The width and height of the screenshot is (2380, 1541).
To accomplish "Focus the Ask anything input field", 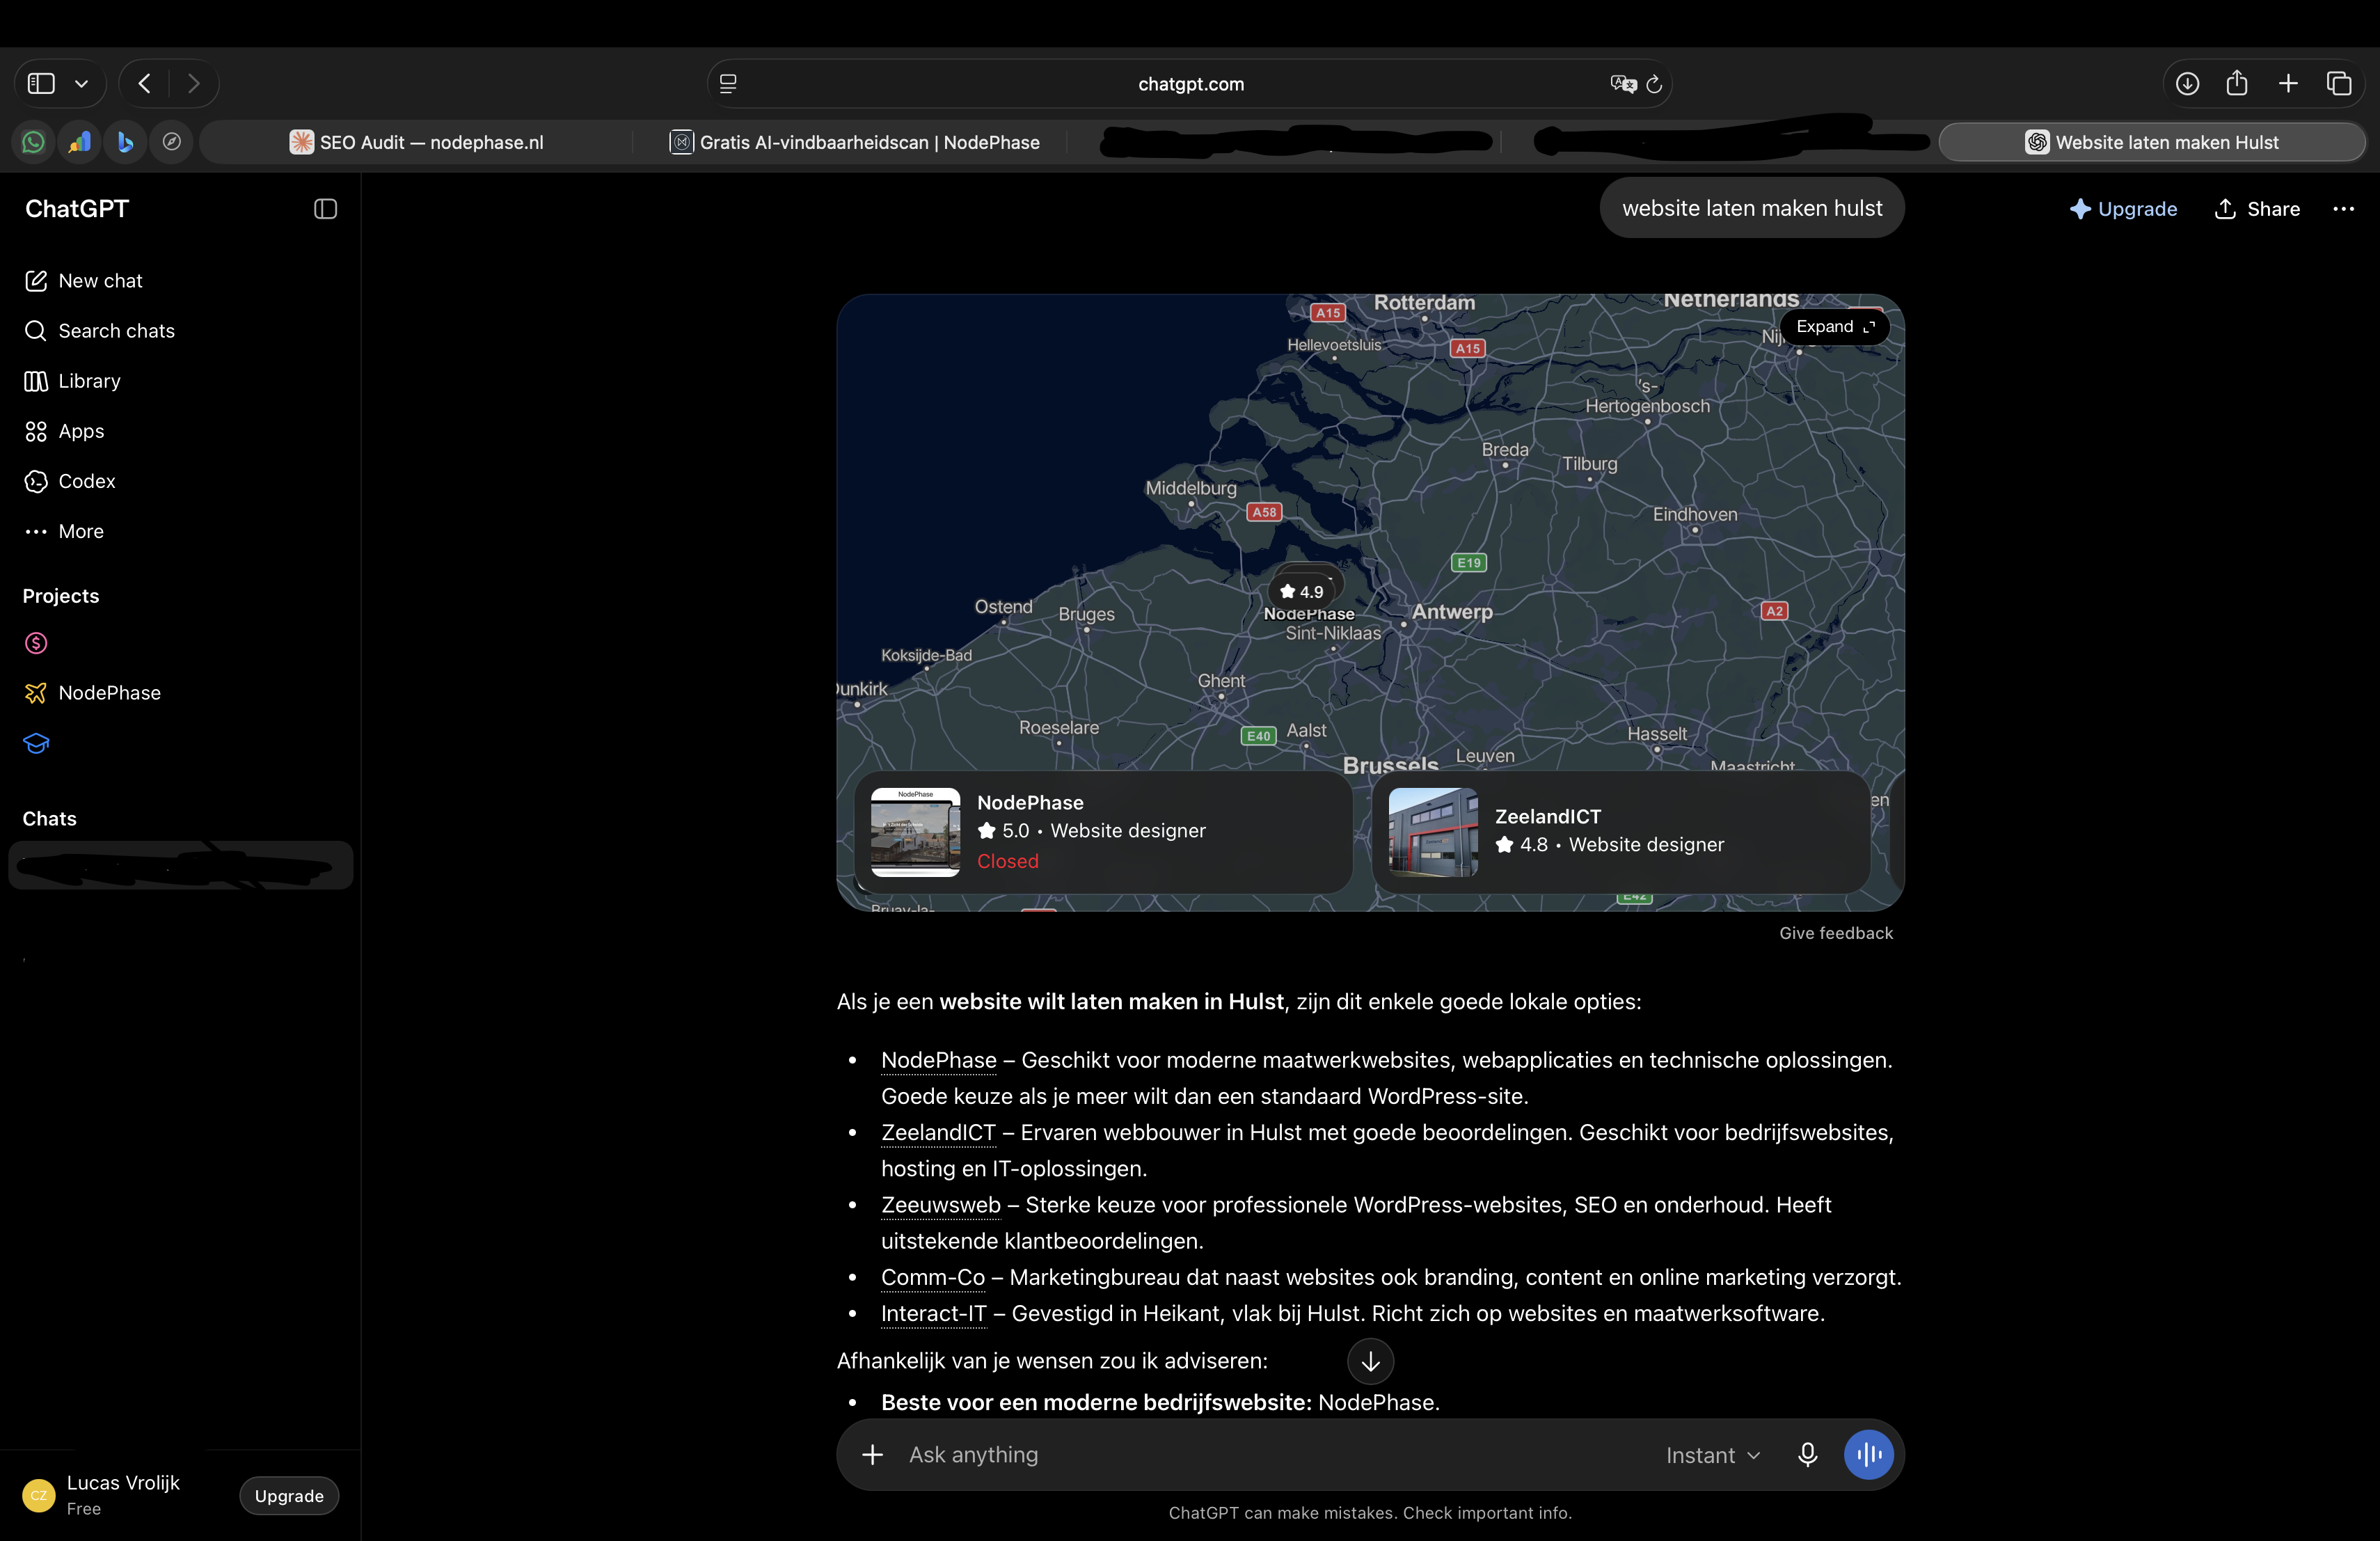I will 1270,1455.
